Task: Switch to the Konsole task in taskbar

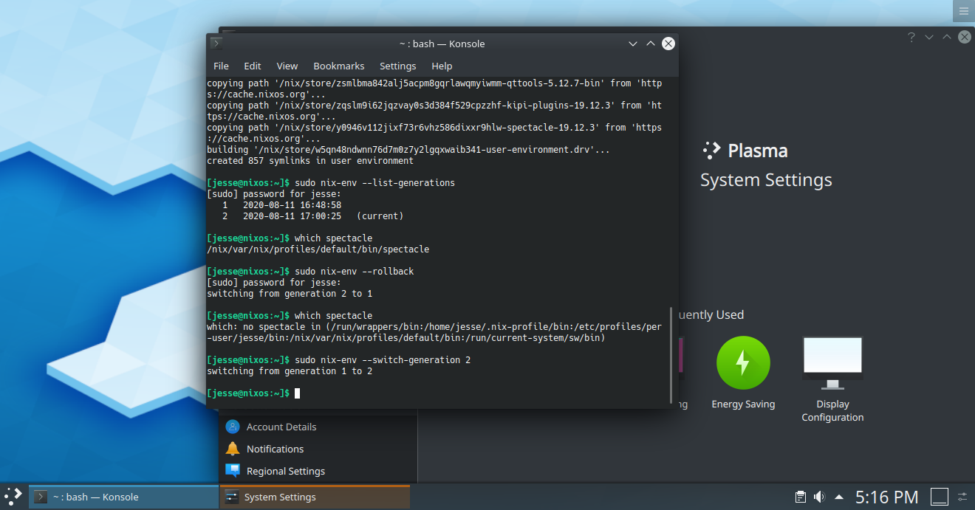Action: point(123,497)
